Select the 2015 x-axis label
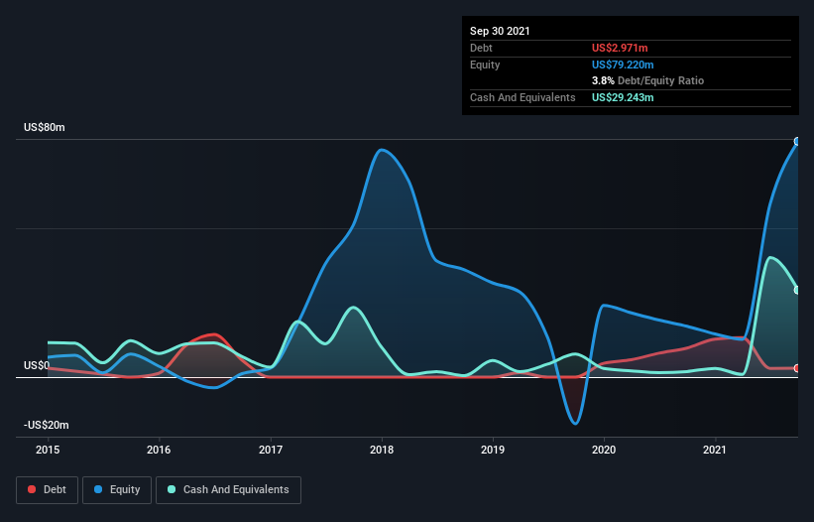 tap(48, 450)
